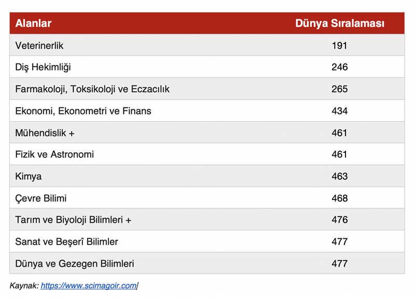Click Farmakoloji, Toksikoloji ve Eczacılık cell
This screenshot has width=415, height=300.
tap(92, 89)
